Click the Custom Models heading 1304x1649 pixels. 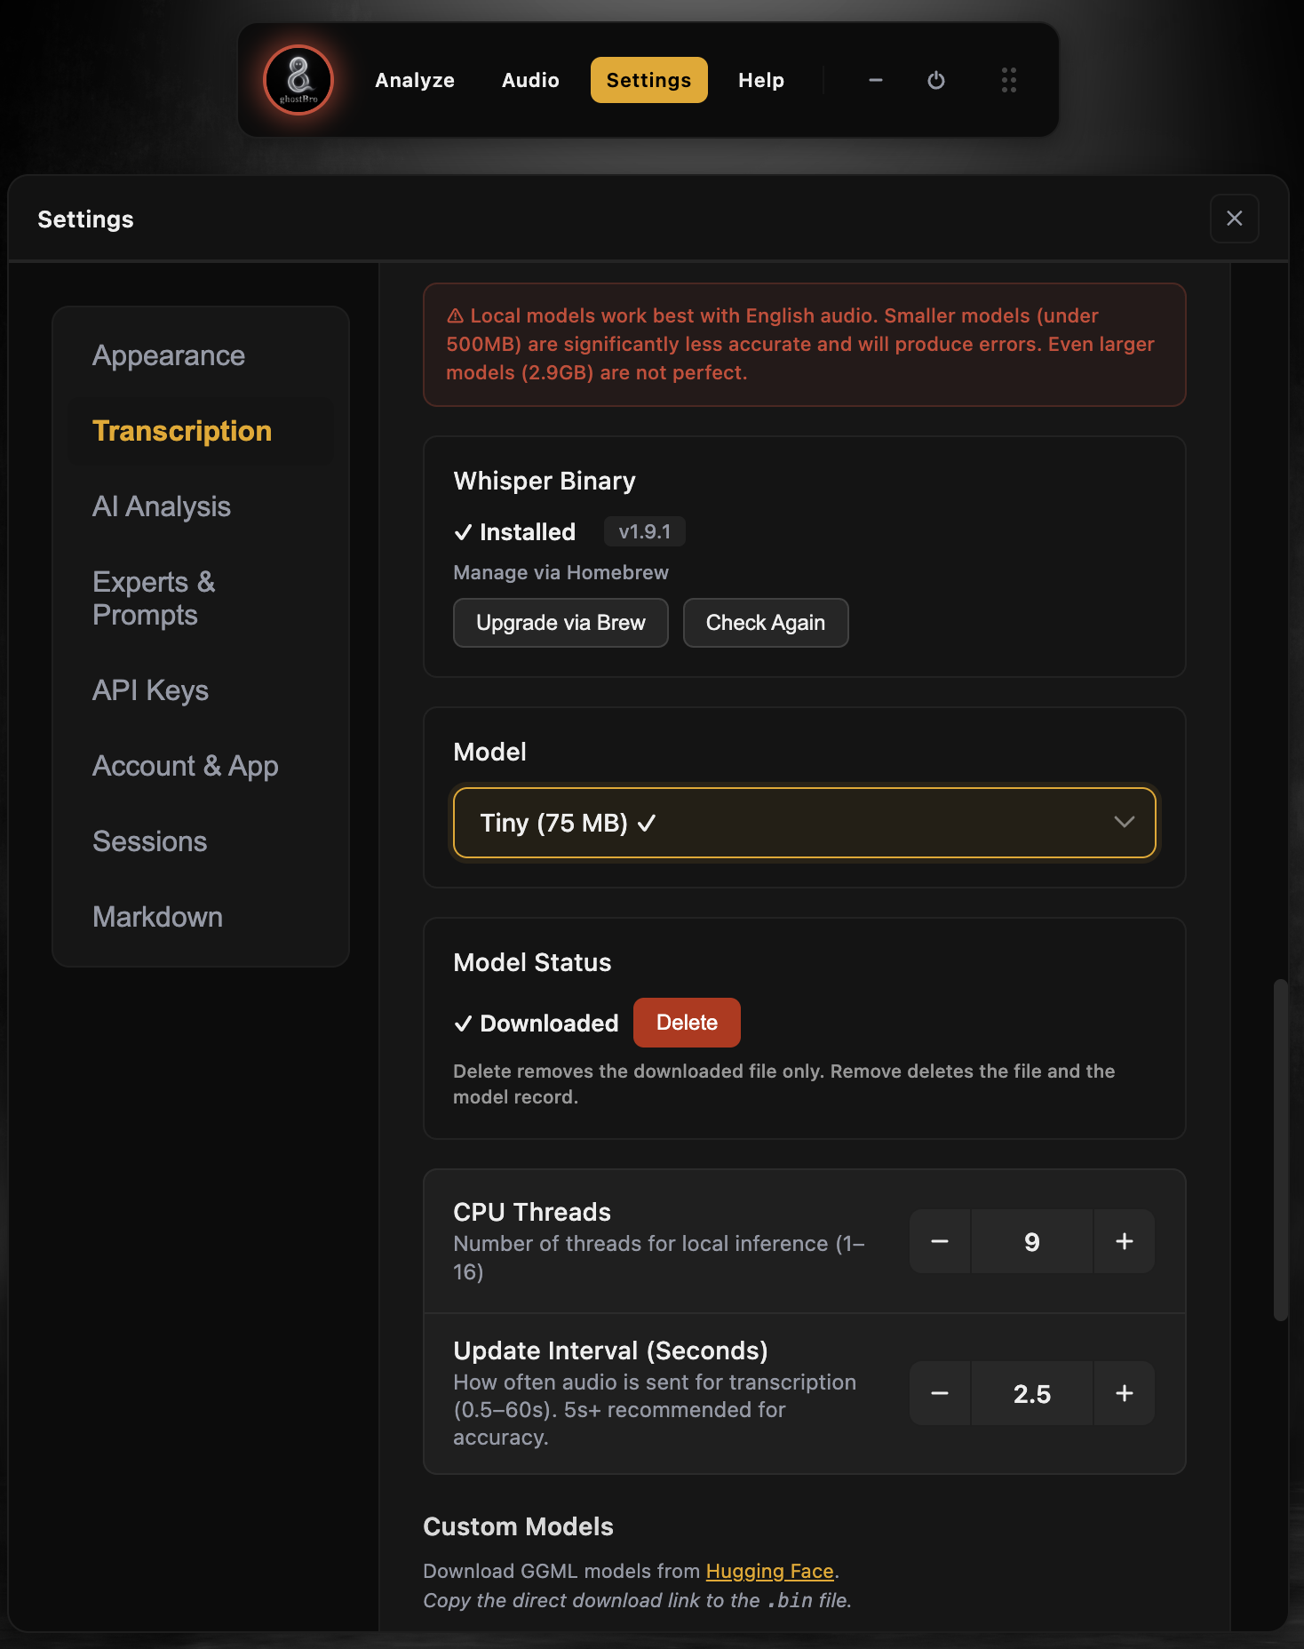click(x=519, y=1526)
